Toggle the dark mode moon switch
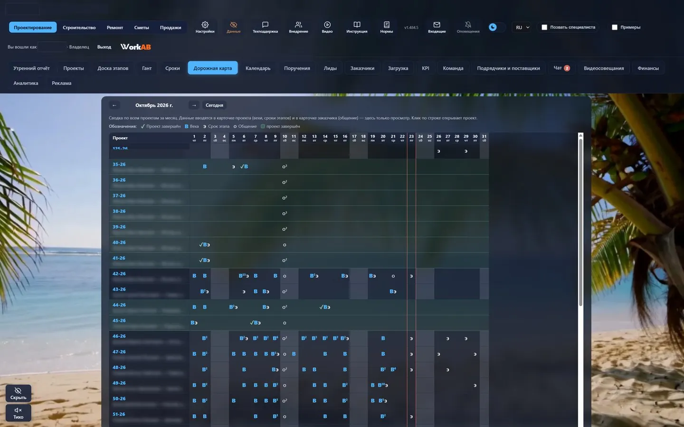This screenshot has height=427, width=684. (496, 27)
